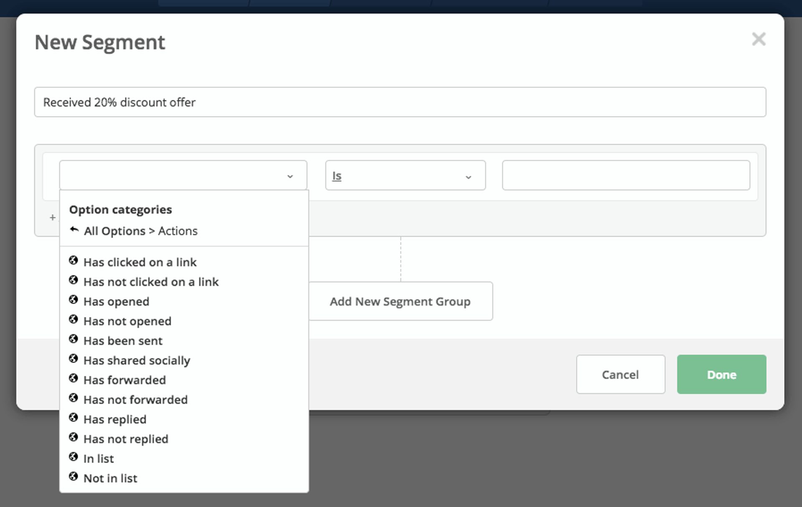Click the icon beside Has clicked on a link
Image resolution: width=802 pixels, height=507 pixels.
tap(74, 261)
